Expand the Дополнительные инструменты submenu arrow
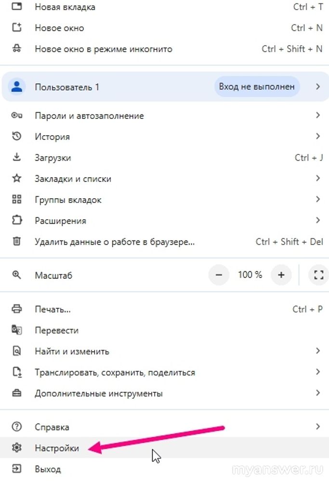Image resolution: width=329 pixels, height=481 pixels. (x=318, y=393)
